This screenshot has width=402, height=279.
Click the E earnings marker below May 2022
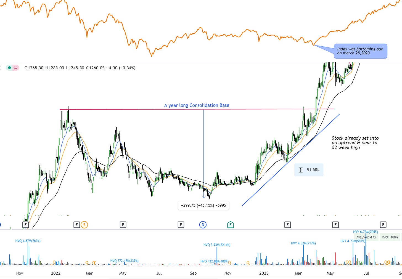pos(123,225)
